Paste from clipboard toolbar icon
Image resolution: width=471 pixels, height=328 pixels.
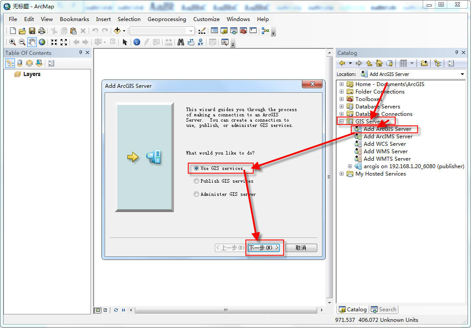point(73,31)
